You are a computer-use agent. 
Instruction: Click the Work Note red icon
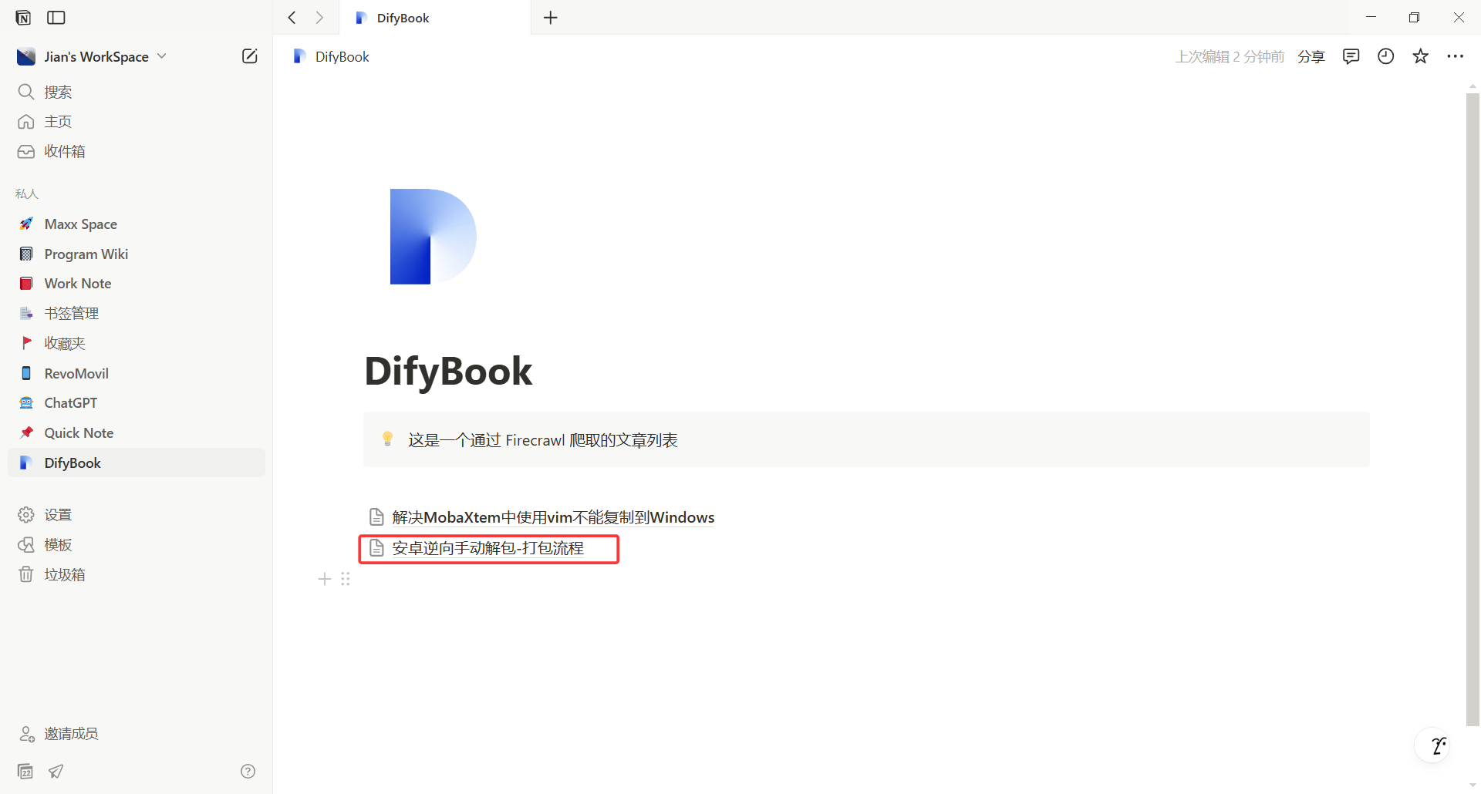(x=26, y=283)
